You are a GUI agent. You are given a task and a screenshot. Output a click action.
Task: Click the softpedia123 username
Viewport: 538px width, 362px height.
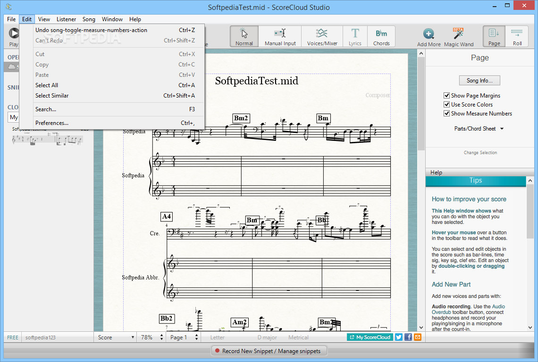(x=40, y=337)
